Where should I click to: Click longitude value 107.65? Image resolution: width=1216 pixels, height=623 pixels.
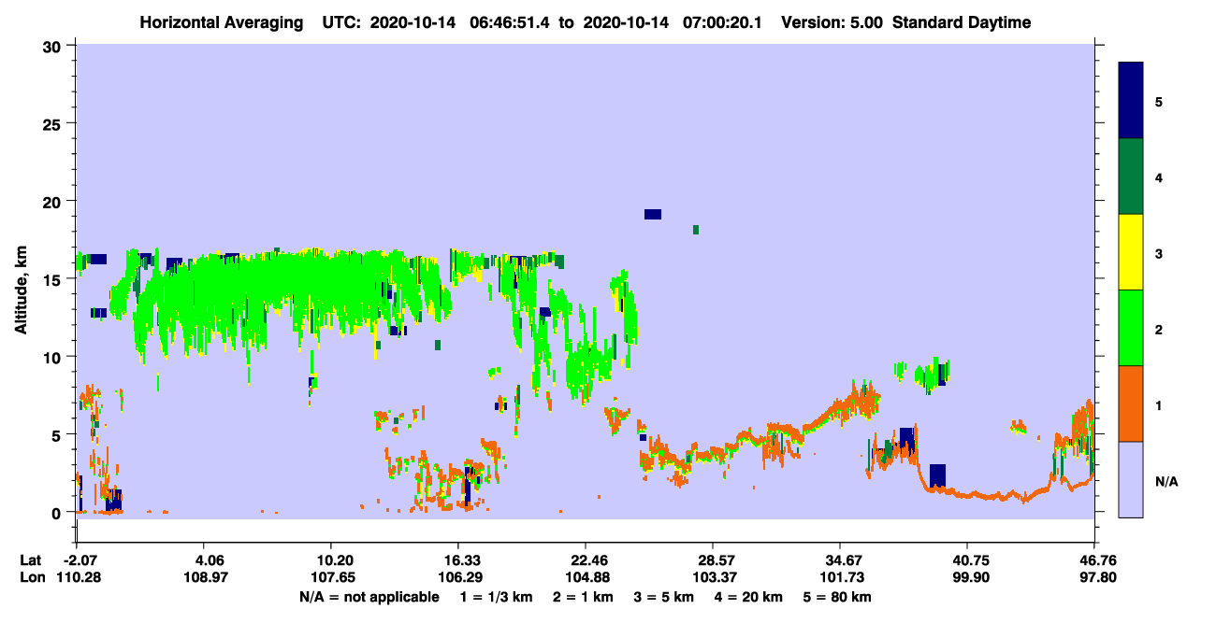331,577
